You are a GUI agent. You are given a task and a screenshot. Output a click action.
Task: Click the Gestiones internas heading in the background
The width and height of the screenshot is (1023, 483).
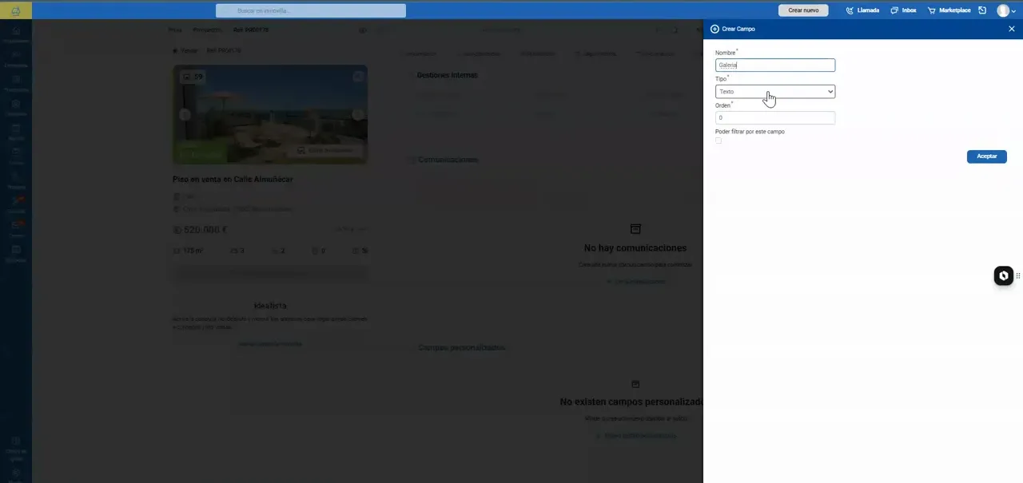coord(448,75)
